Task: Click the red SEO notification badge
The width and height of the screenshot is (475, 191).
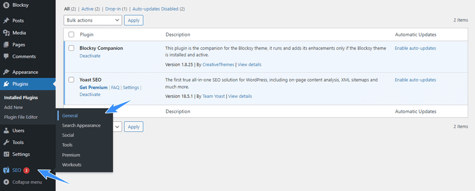Action: [x=26, y=170]
